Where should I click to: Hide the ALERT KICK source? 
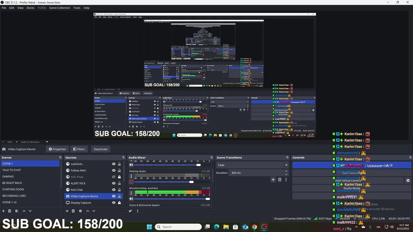click(x=114, y=183)
